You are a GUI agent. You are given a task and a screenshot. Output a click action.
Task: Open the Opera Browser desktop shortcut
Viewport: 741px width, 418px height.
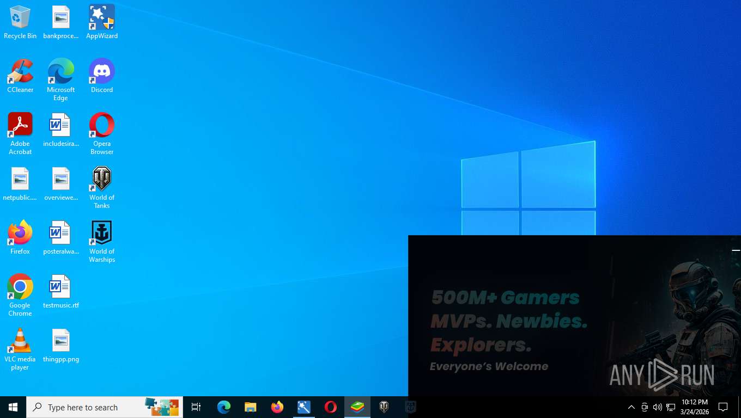pos(102,134)
